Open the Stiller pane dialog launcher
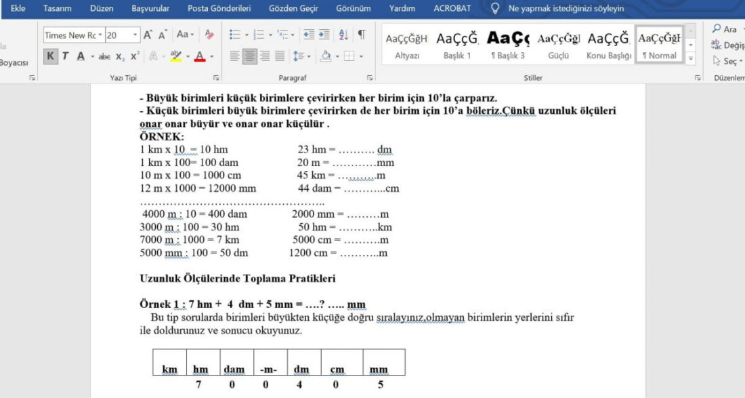 click(698, 77)
